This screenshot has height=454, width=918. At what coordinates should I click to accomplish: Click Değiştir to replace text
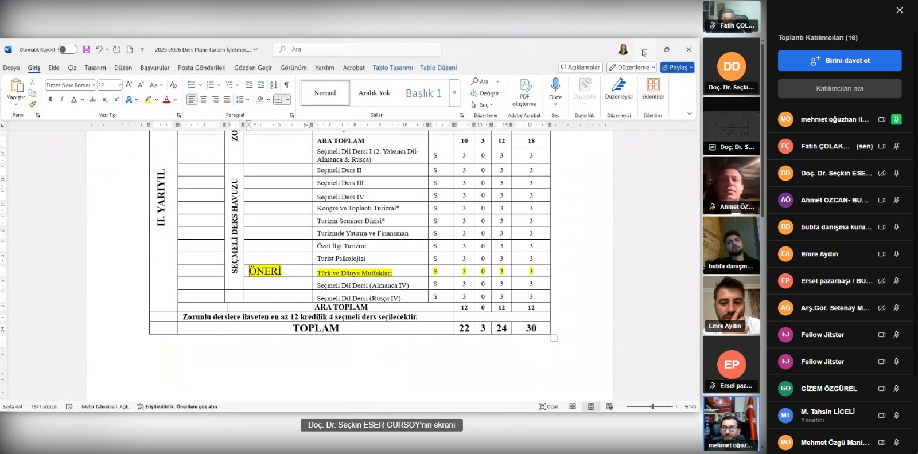tap(485, 93)
